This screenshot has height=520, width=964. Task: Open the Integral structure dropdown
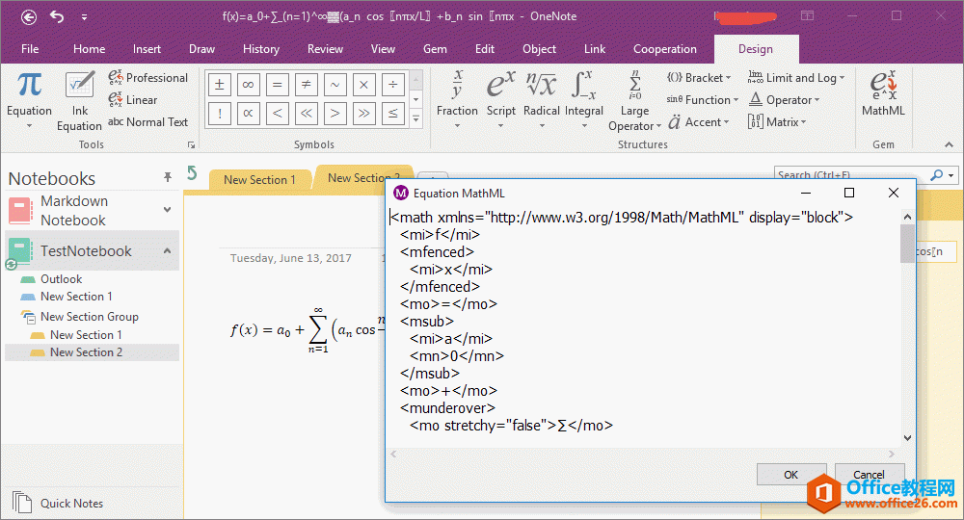click(x=584, y=99)
